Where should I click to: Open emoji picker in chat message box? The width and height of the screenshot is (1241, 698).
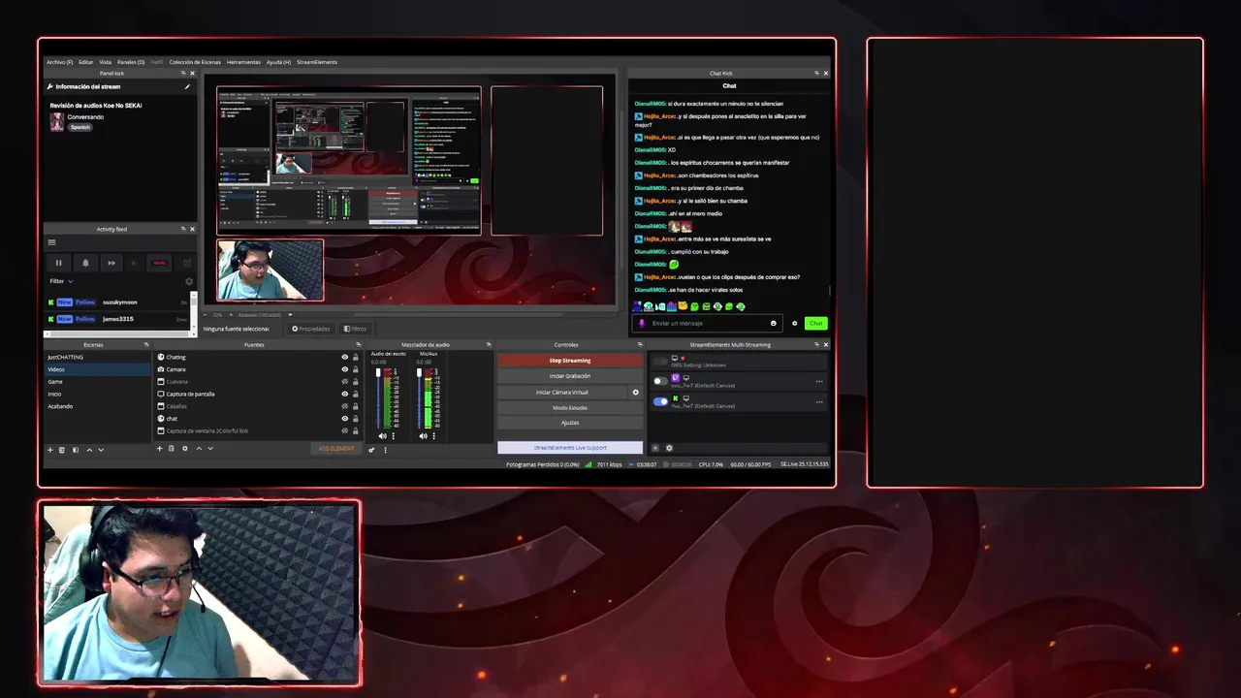pyautogui.click(x=774, y=324)
